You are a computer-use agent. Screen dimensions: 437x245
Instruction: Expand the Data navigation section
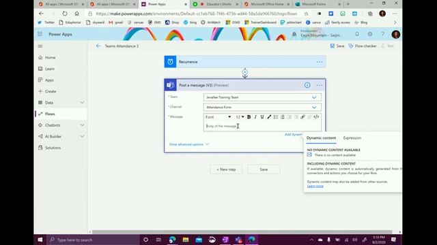click(x=82, y=103)
